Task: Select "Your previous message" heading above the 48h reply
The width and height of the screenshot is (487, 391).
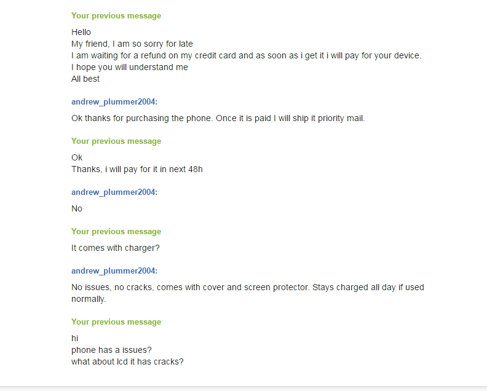Action: pos(116,141)
